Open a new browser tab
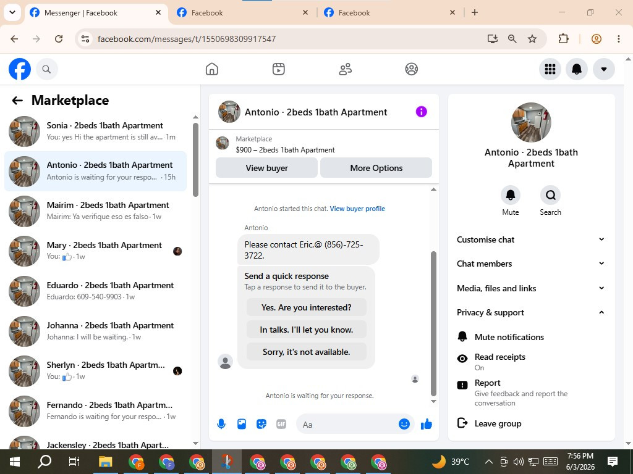 [x=475, y=13]
